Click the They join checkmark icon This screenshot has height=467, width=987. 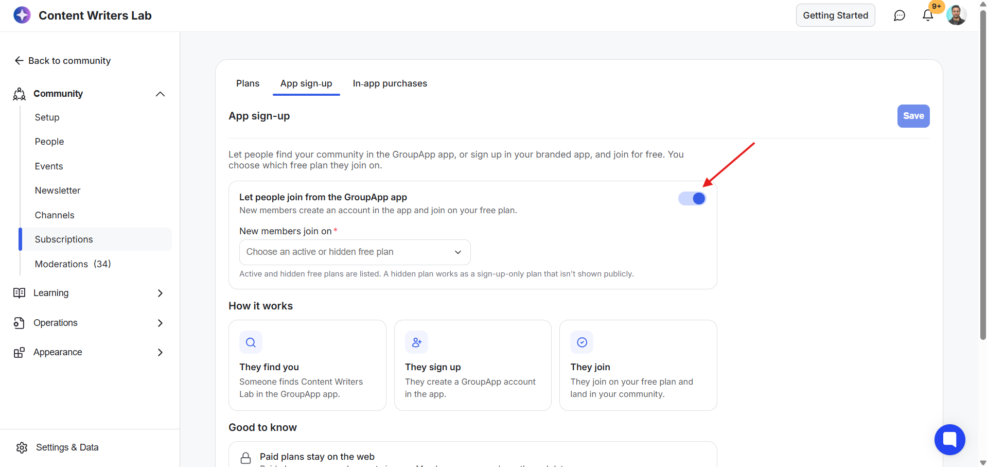[x=582, y=342]
